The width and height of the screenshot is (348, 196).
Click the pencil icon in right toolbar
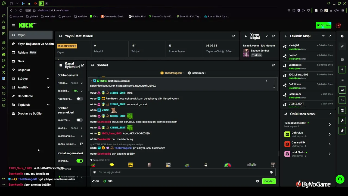(x=342, y=46)
